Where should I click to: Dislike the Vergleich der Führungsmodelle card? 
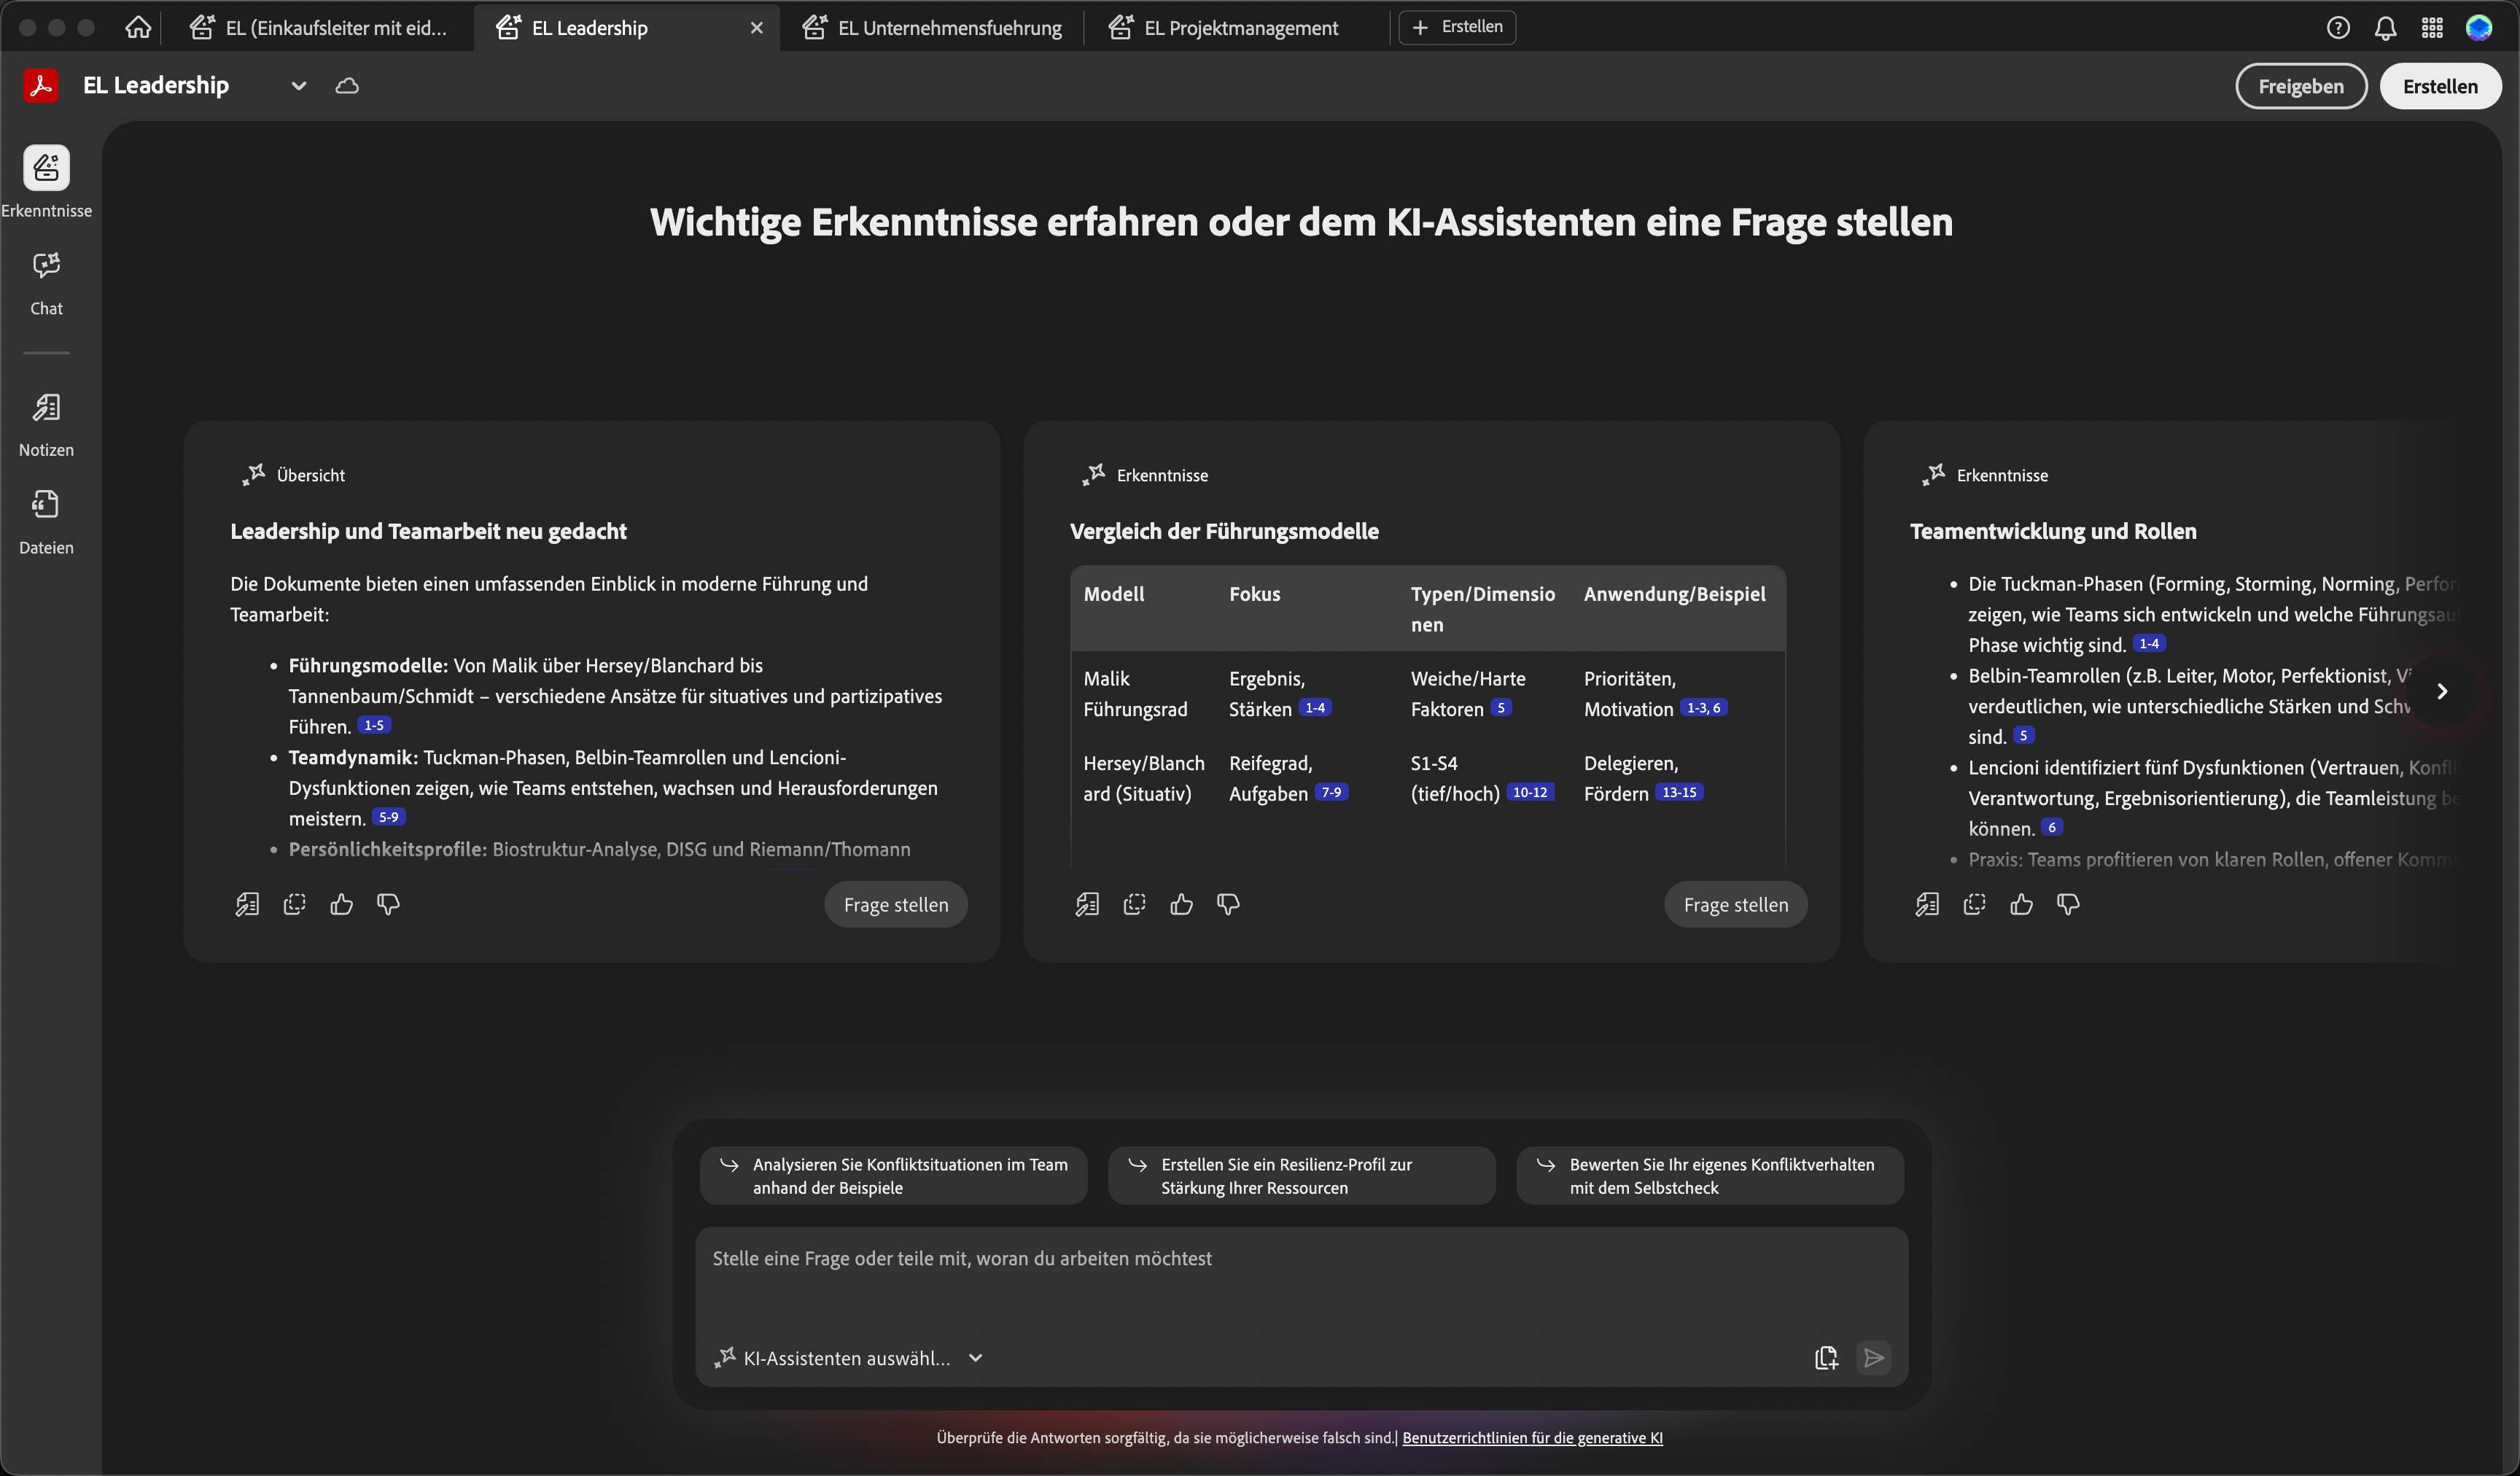pyautogui.click(x=1228, y=904)
